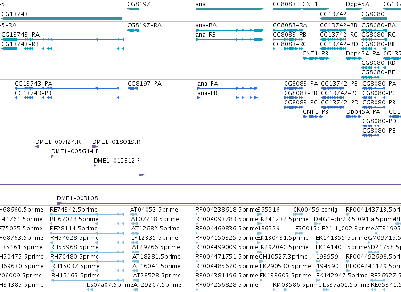The width and height of the screenshot is (401, 292).
Task: Select the CG13742-RC transcript
Action: click(x=333, y=39)
